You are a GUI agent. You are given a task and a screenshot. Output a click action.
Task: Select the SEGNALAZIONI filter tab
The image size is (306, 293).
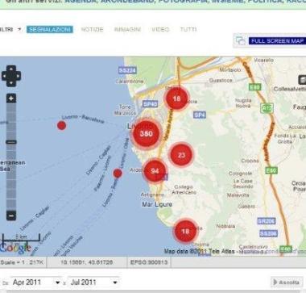(50, 29)
